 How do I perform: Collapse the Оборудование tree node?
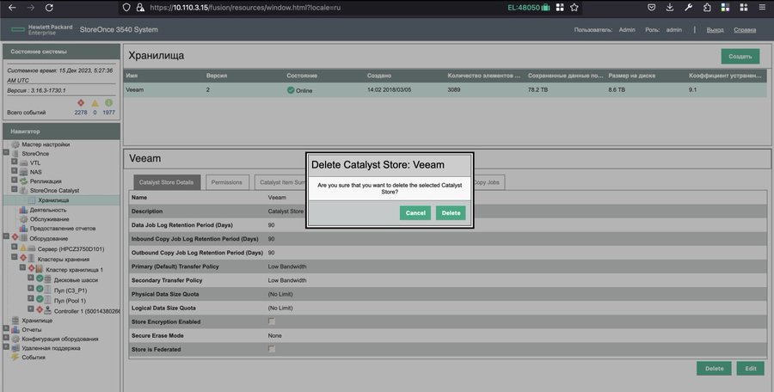[6, 237]
